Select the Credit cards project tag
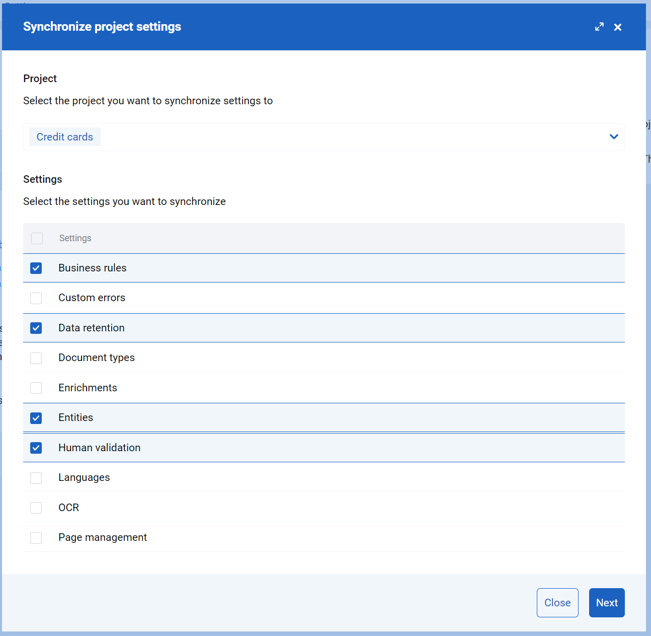This screenshot has width=651, height=636. tap(65, 137)
